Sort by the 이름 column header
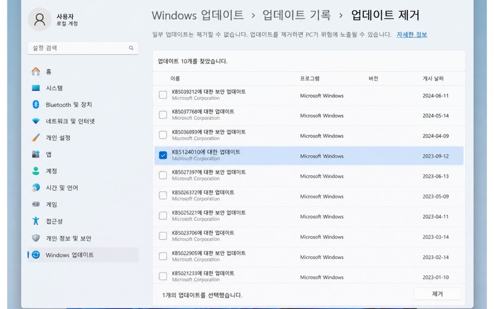Viewport: 494px width, 309px height. point(175,78)
